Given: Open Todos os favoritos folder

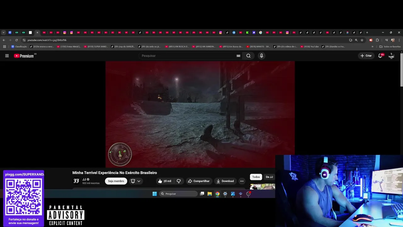Looking at the screenshot, I should pyautogui.click(x=390, y=47).
